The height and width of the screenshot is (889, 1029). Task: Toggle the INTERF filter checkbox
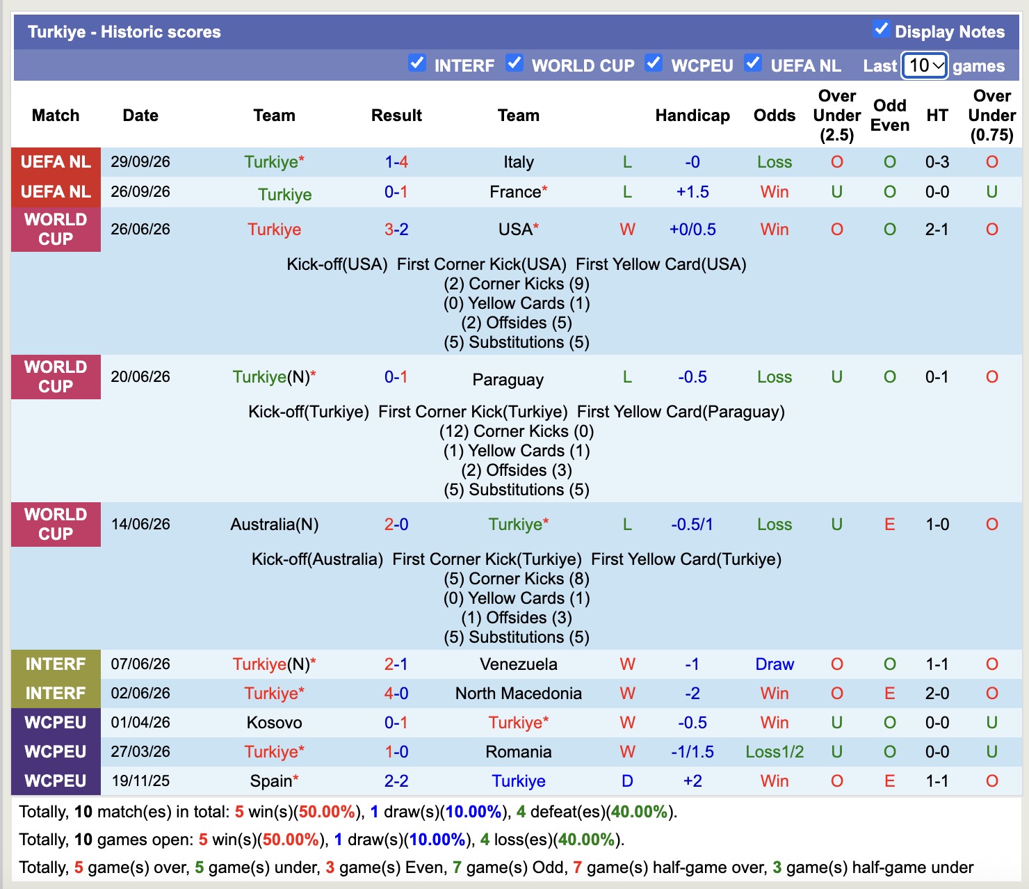[x=416, y=63]
